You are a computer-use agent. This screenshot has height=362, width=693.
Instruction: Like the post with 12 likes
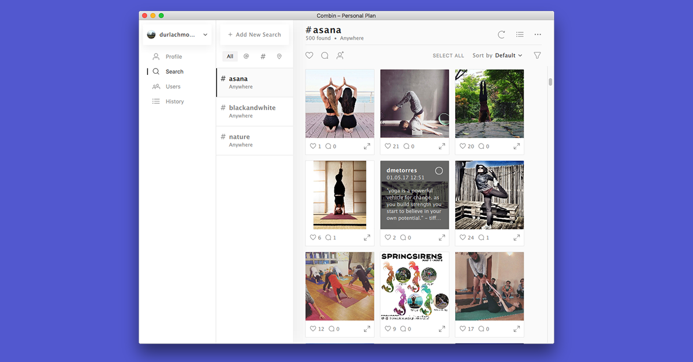pos(313,329)
